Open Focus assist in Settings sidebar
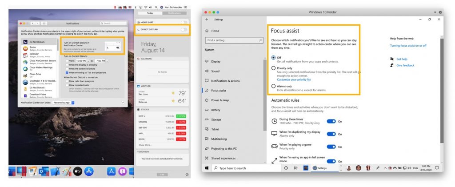 click(219, 91)
